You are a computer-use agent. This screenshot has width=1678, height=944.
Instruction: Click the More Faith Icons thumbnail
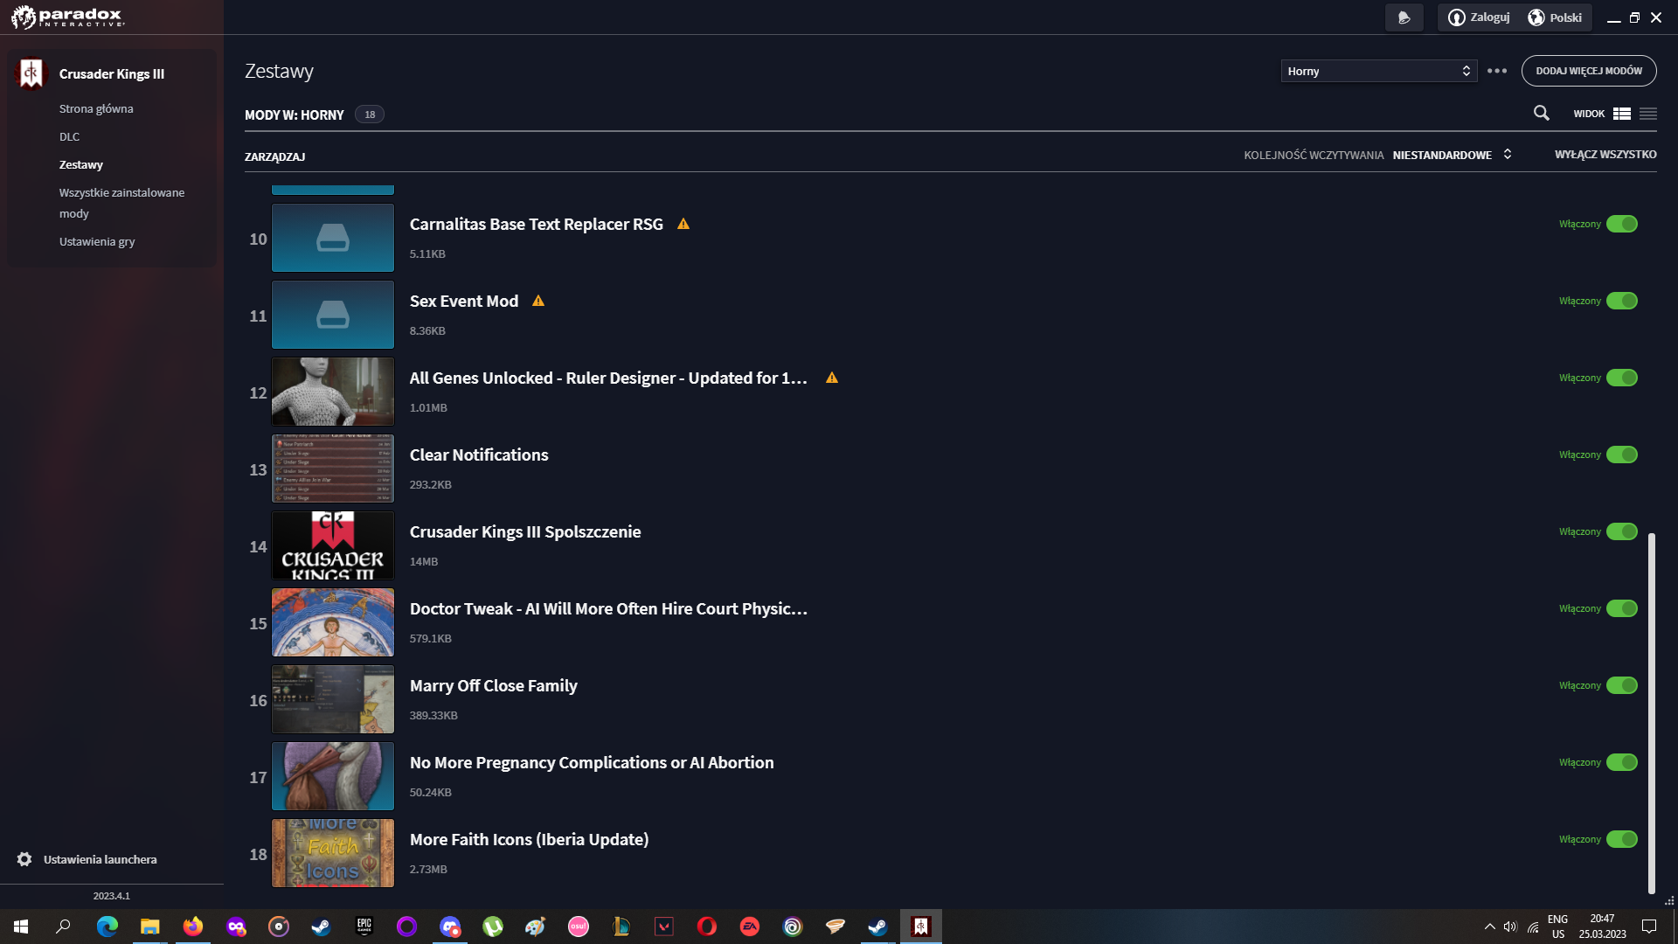[333, 853]
